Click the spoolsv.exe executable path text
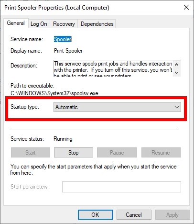The image size is (194, 224). (54, 93)
